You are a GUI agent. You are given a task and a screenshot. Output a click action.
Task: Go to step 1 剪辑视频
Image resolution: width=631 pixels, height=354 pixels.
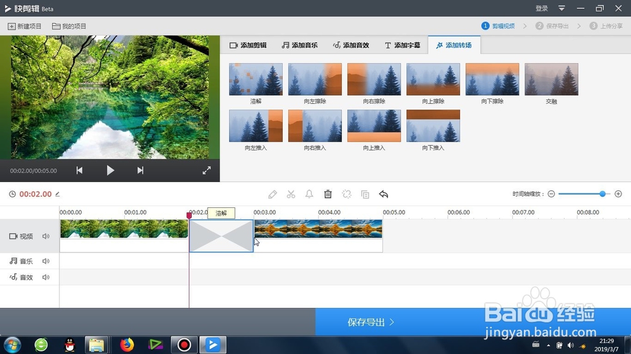click(x=498, y=26)
